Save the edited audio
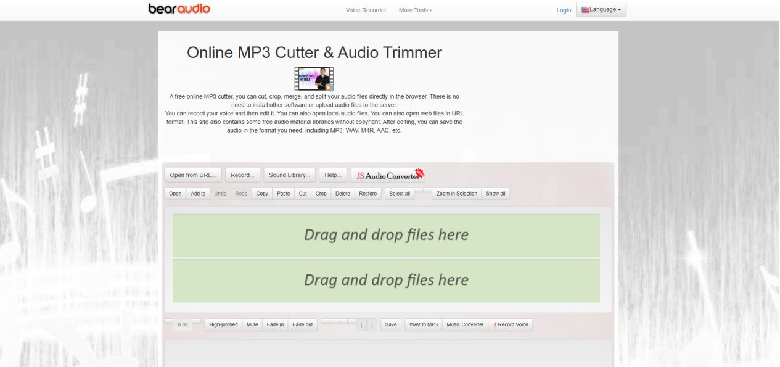Viewport: 780px width, 367px height. pyautogui.click(x=391, y=324)
